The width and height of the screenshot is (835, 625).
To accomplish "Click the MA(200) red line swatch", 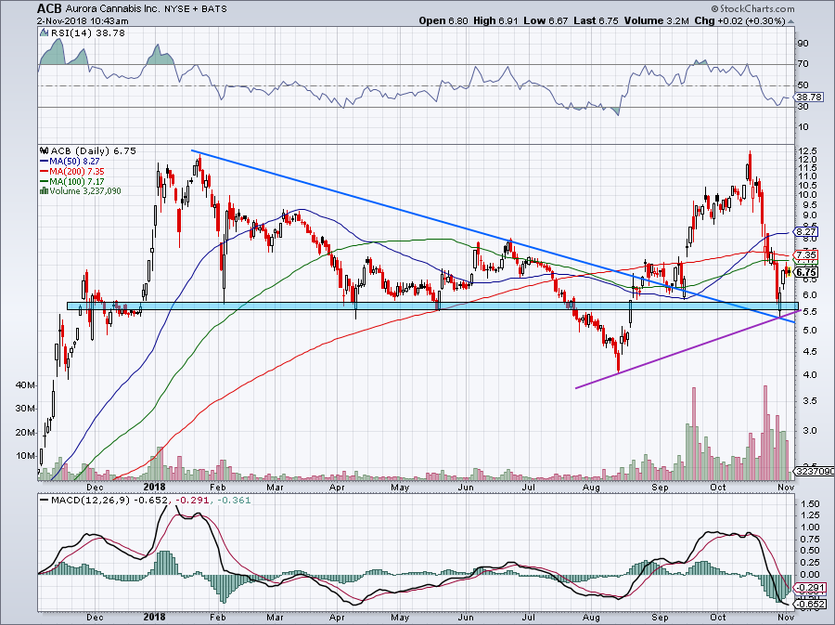I will pyautogui.click(x=45, y=171).
